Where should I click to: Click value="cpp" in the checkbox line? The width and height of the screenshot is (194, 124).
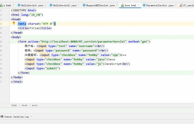(110, 55)
